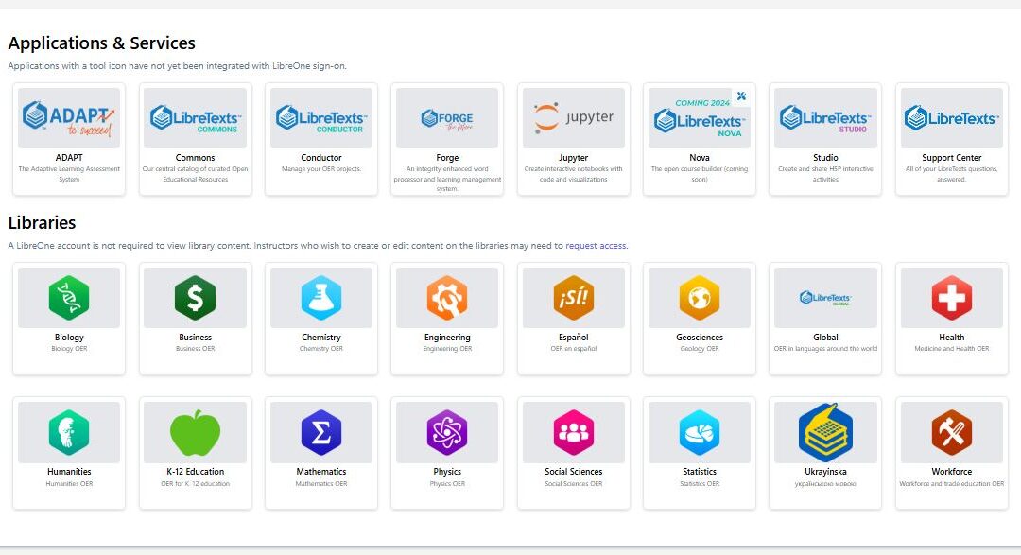The height and width of the screenshot is (555, 1021).
Task: Open the Chemistry flask icon
Action: (321, 298)
